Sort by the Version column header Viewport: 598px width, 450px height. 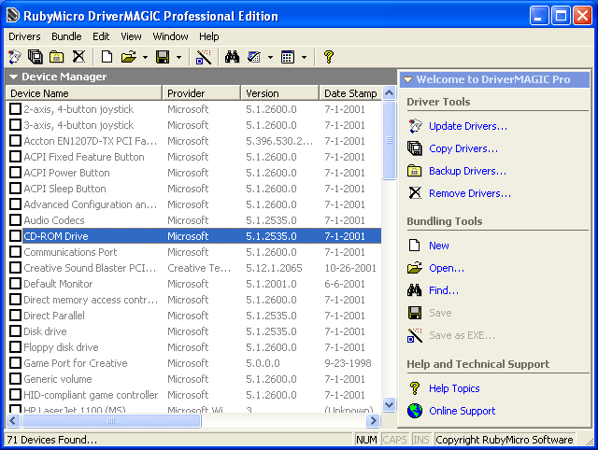[x=280, y=93]
